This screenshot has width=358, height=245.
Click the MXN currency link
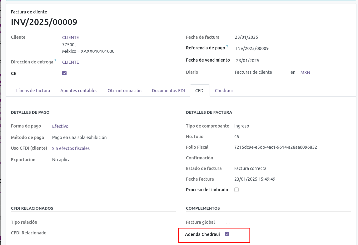pos(305,72)
